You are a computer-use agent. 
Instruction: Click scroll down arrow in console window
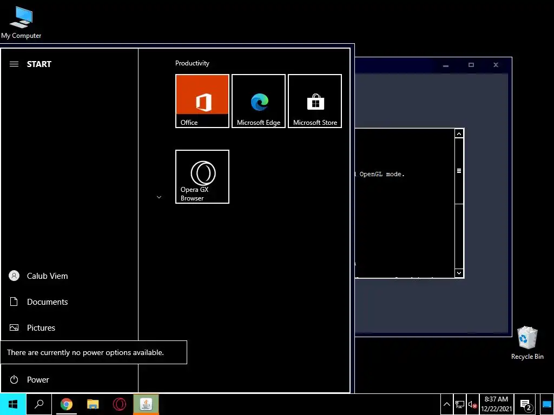[x=459, y=273]
